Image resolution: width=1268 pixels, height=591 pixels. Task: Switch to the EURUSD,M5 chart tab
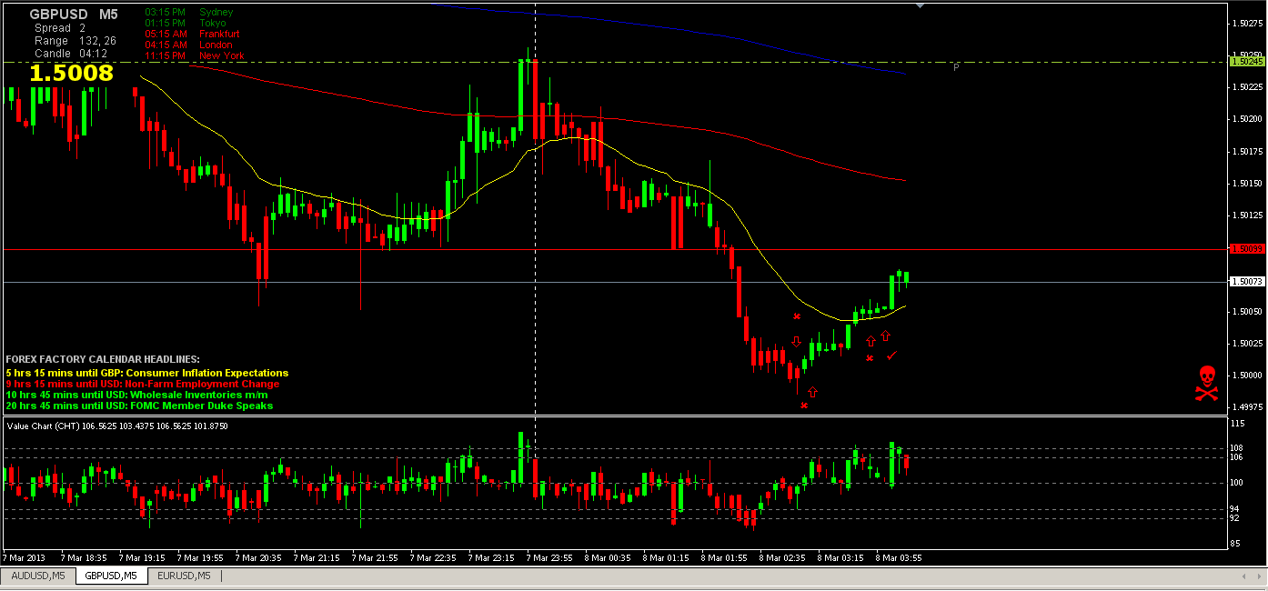tap(185, 576)
